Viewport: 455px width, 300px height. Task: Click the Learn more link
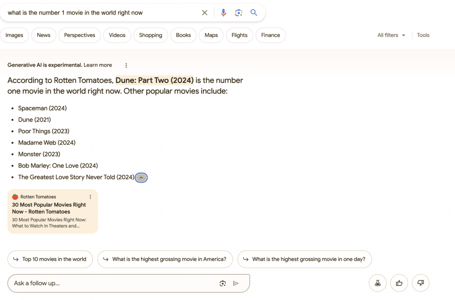tap(97, 65)
